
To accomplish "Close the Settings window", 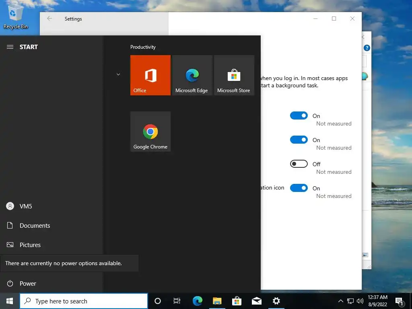I will pyautogui.click(x=352, y=19).
